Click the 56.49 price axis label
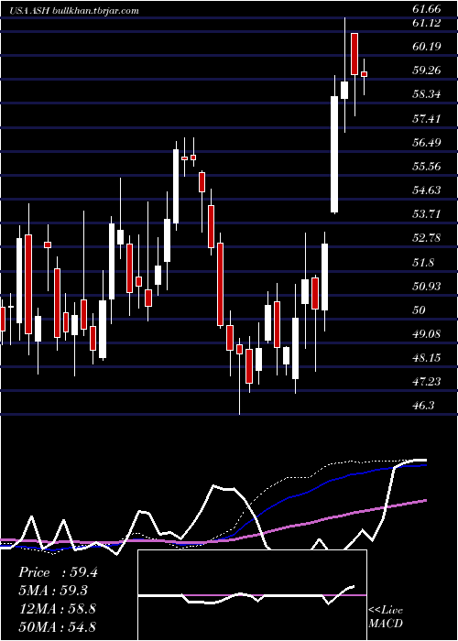The height and width of the screenshot is (641, 458). pos(427,143)
